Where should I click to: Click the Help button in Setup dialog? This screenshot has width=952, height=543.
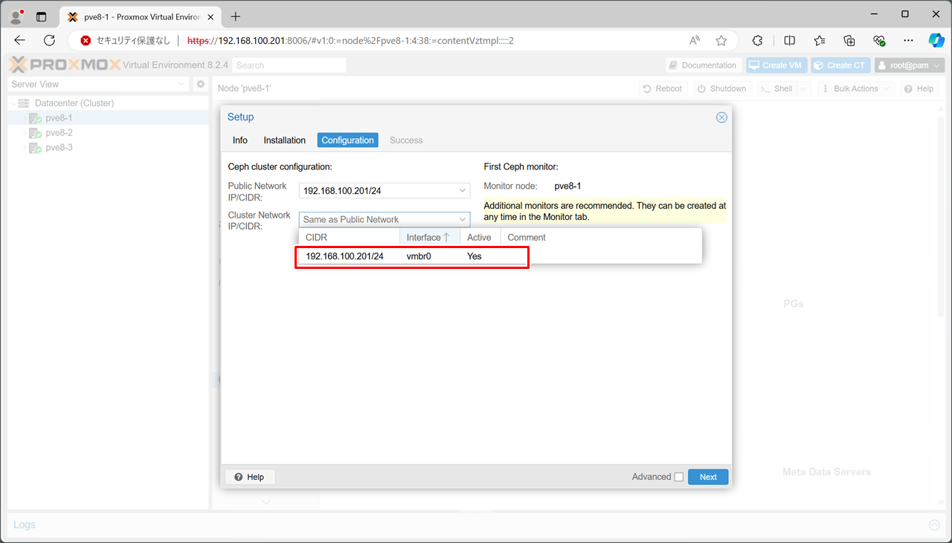249,477
